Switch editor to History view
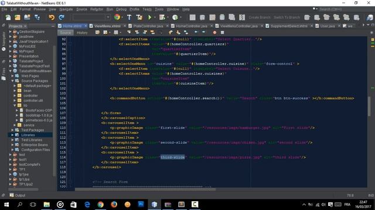Screen dimensions: 375x210 click(82, 33)
